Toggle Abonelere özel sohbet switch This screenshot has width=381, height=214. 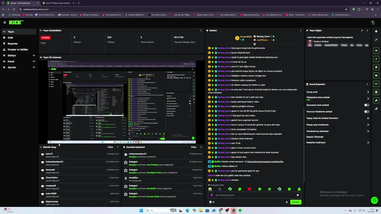coord(367,105)
